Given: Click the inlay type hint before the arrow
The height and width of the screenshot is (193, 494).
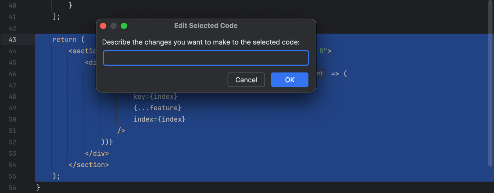Looking at the screenshot, I should pos(320,74).
